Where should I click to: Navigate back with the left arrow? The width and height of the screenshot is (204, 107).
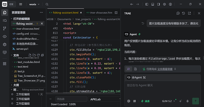132,4
